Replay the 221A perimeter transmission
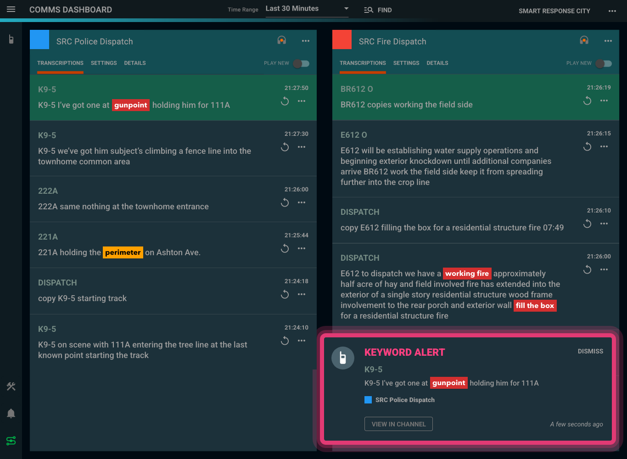The image size is (627, 459). pyautogui.click(x=285, y=248)
